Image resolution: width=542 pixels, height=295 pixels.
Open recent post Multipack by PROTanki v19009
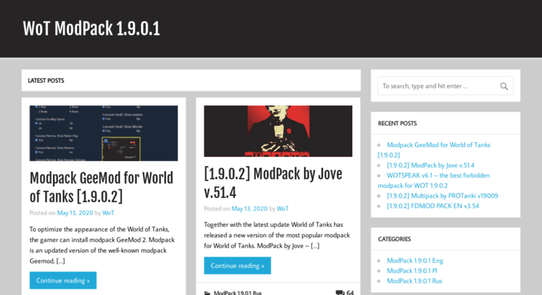point(442,195)
